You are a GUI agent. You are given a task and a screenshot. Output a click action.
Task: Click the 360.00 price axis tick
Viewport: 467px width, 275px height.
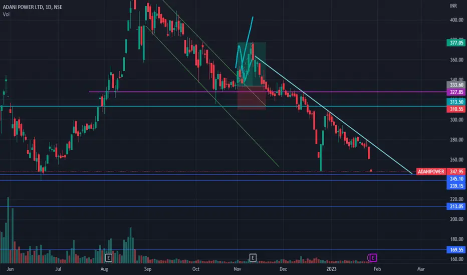tap(456, 60)
